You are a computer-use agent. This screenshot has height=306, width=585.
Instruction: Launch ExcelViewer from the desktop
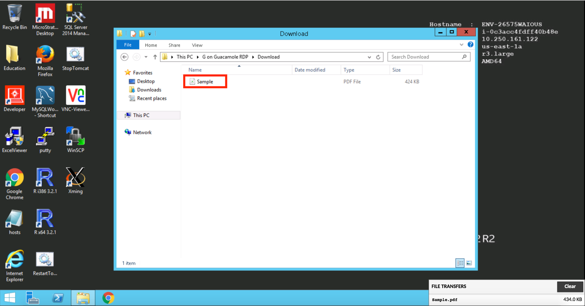click(x=14, y=137)
